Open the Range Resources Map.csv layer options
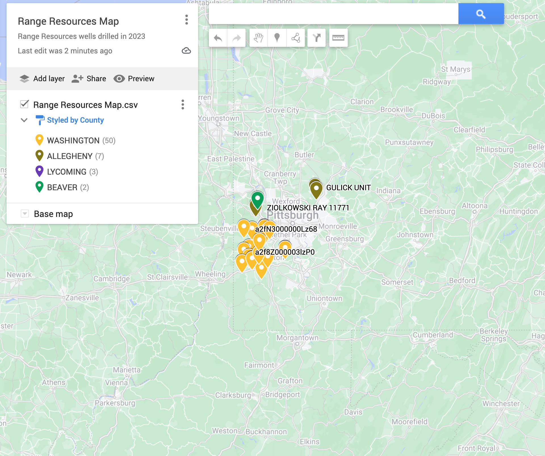Screen dimensions: 545x456 tap(183, 104)
